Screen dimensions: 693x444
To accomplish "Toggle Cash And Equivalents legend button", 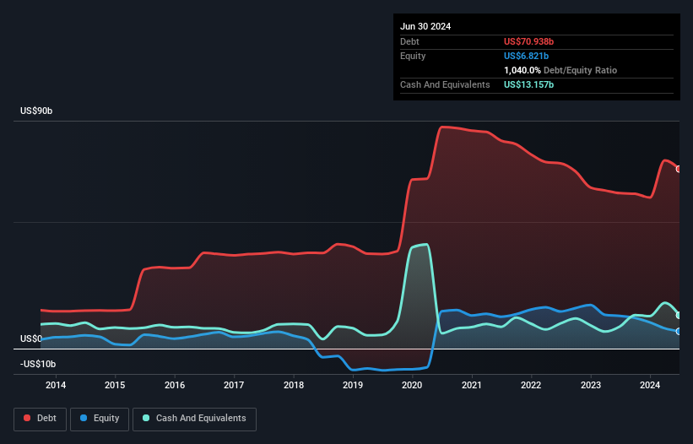I will click(194, 419).
